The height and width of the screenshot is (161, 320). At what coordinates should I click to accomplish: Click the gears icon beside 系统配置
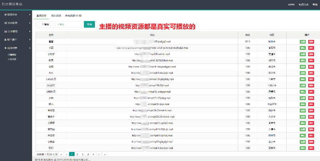pyautogui.click(x=5, y=23)
